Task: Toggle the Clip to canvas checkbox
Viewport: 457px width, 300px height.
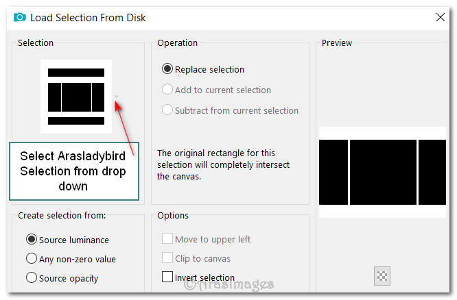Action: pos(167,258)
